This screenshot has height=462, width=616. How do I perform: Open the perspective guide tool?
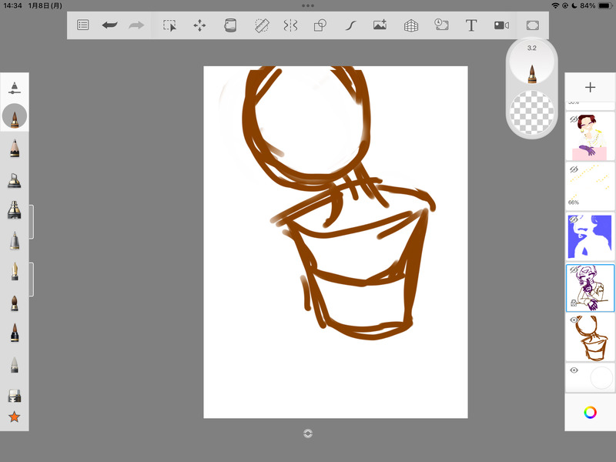click(x=411, y=25)
